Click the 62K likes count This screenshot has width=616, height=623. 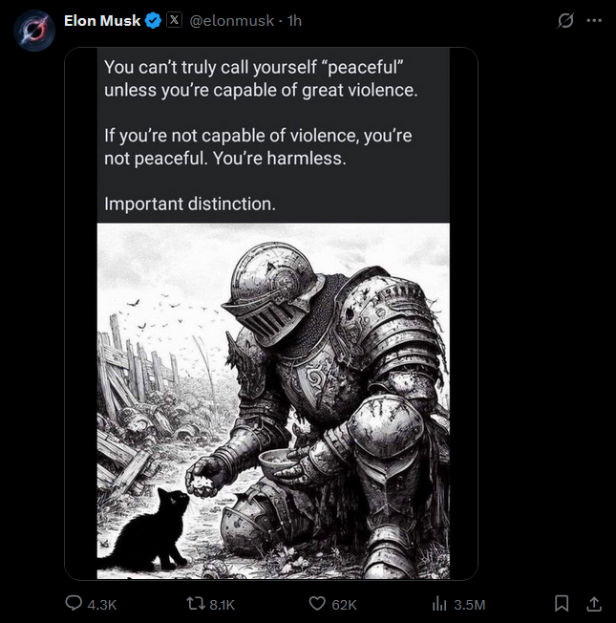pos(345,604)
